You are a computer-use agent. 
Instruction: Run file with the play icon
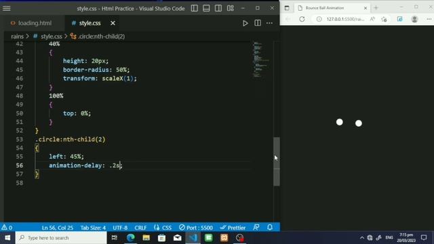pyautogui.click(x=245, y=23)
